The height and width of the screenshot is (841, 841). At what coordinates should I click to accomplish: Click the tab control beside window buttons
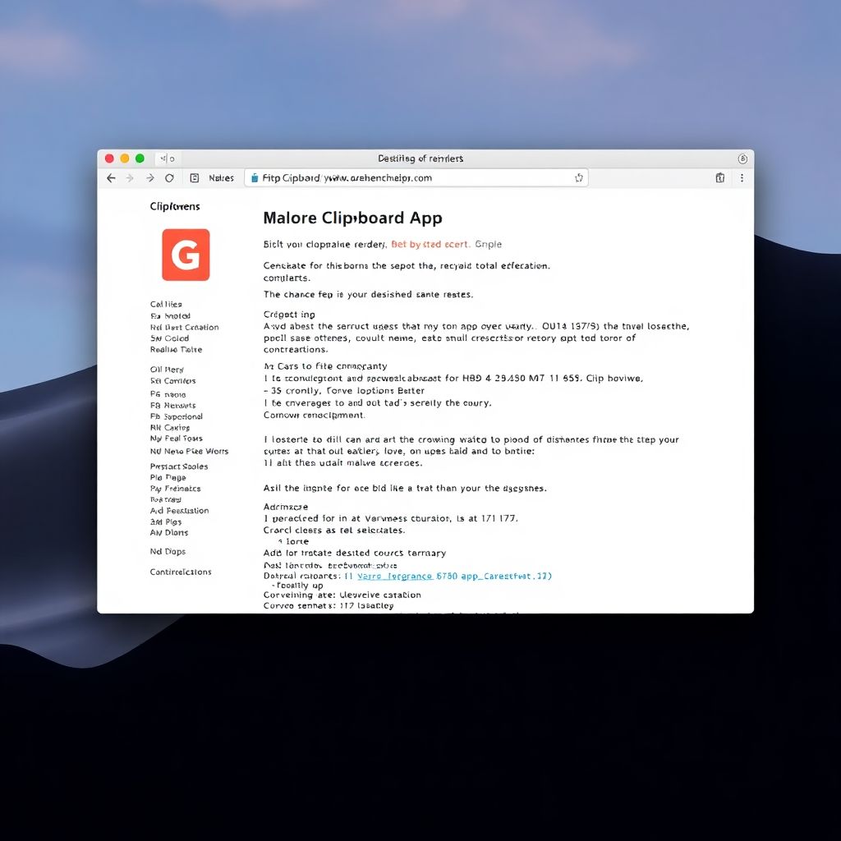tap(168, 159)
